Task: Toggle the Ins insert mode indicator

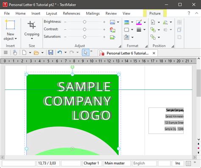Action: point(178,163)
